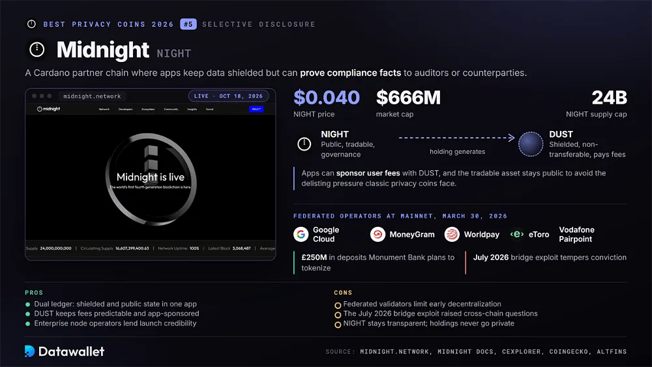Screen dimensions: 652x367
Task: Click the Network Uptime 100% stat
Action: coord(179,248)
